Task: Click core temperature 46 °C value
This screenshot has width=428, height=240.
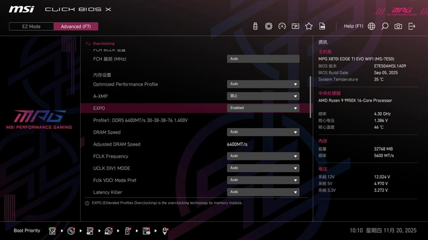Action: coord(379,127)
